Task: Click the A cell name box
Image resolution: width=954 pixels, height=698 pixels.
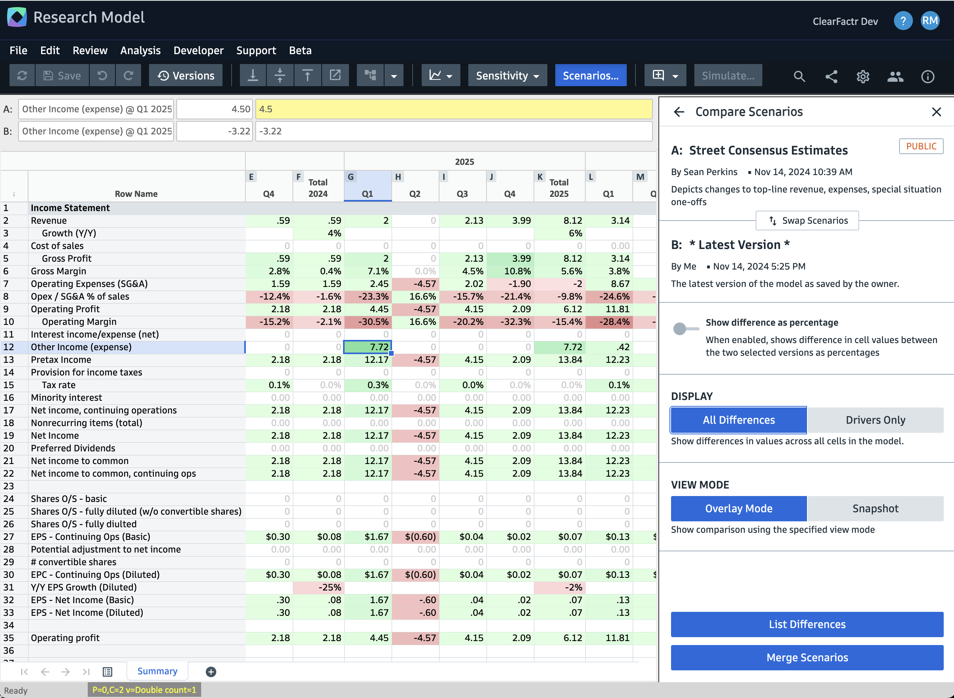Action: tap(96, 109)
